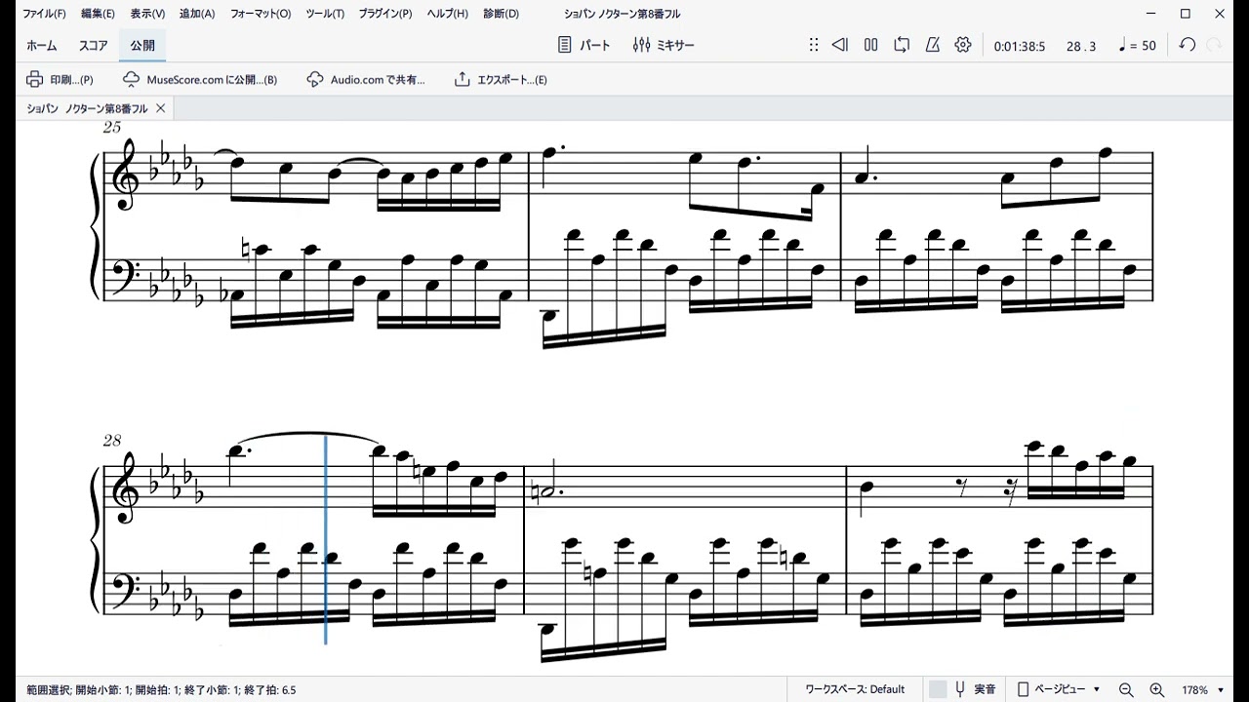Open the 表示(V) menu

point(147,14)
